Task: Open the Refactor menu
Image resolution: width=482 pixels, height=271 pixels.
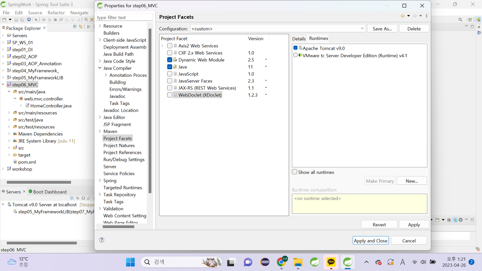Action: [x=56, y=12]
